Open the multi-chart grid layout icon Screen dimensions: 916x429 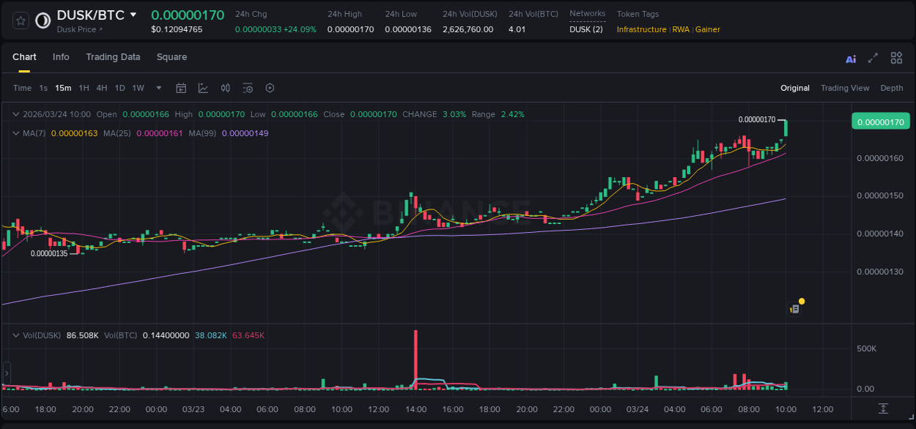pyautogui.click(x=896, y=59)
